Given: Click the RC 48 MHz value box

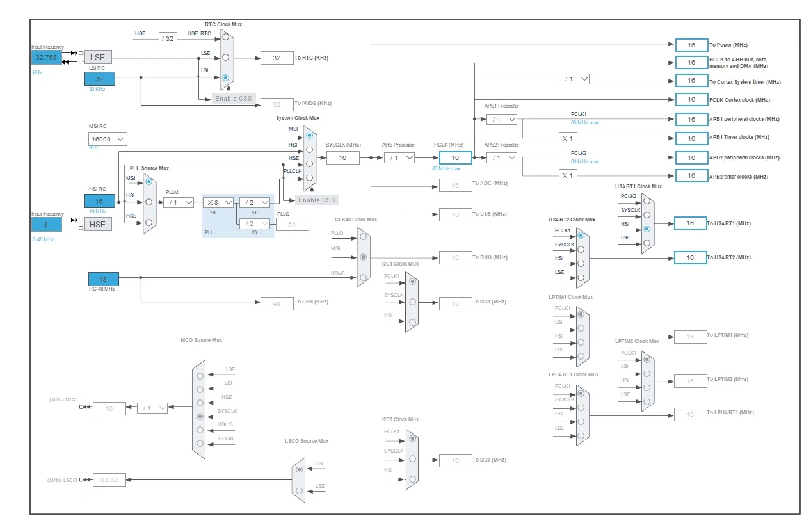Looking at the screenshot, I should [104, 278].
